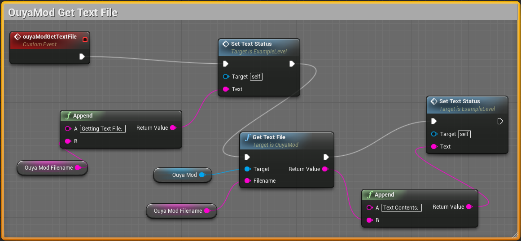
Task: Select the ouyaModGetTextFile event node title
Action: (50, 37)
